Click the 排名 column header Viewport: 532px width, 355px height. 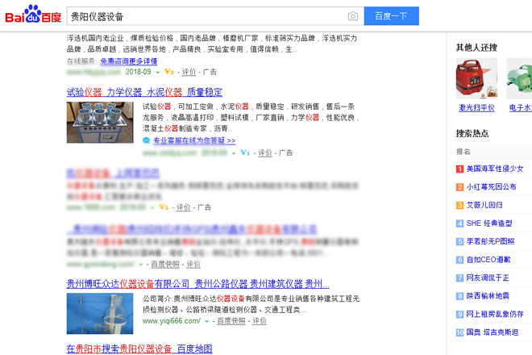[x=463, y=152]
